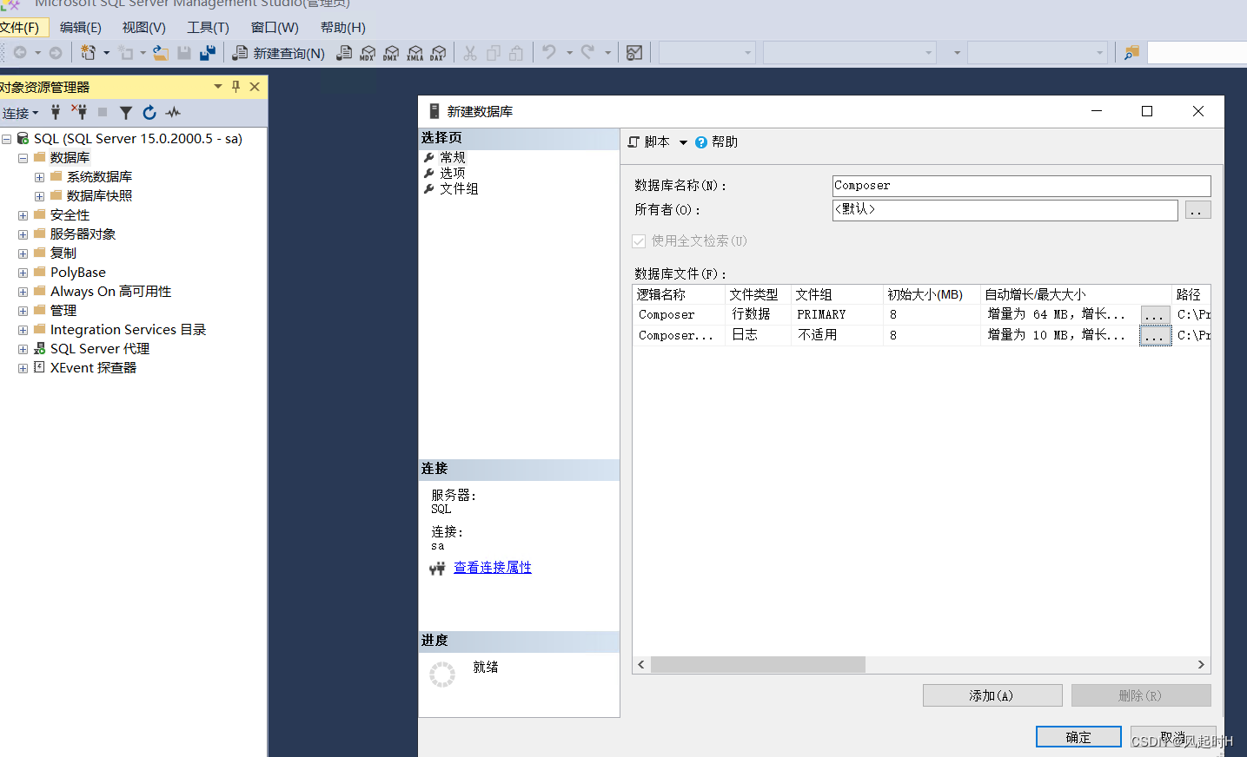Expand the 系统数据库 tree node
This screenshot has width=1247, height=757.
click(x=40, y=176)
